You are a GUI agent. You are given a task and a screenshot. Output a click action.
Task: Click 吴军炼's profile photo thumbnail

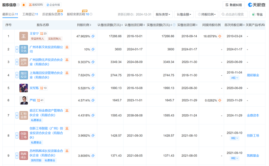click(x=24, y=88)
